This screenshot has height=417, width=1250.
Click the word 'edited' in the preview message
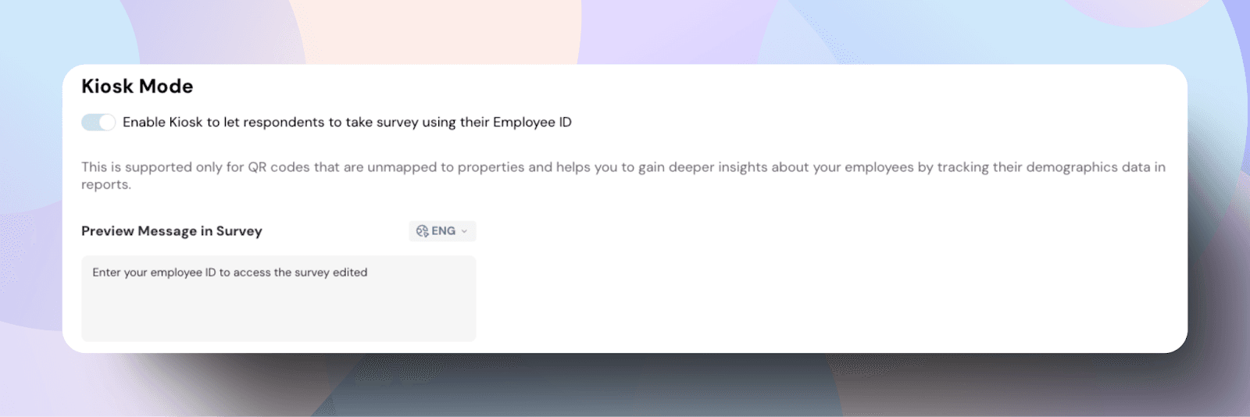(x=350, y=273)
